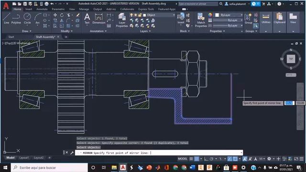Click the Trim tool
306x172 pixels.
(x=69, y=15)
